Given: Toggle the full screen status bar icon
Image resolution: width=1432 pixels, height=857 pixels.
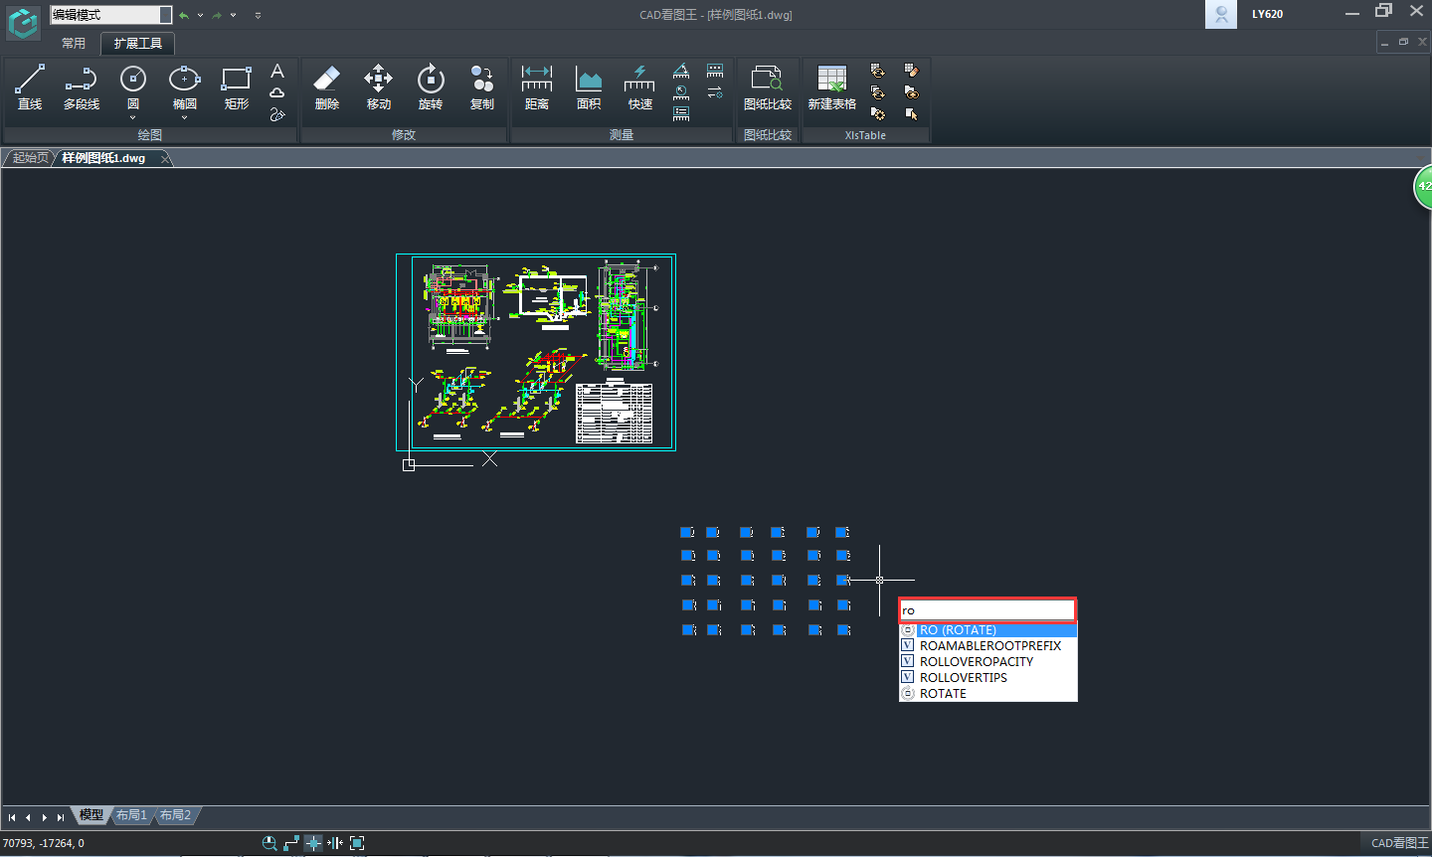Looking at the screenshot, I should pyautogui.click(x=357, y=843).
